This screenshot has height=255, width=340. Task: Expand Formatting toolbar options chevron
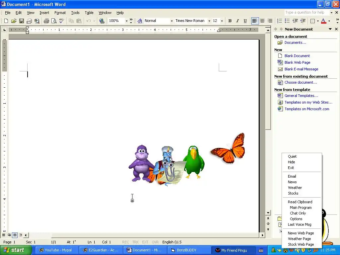337,21
